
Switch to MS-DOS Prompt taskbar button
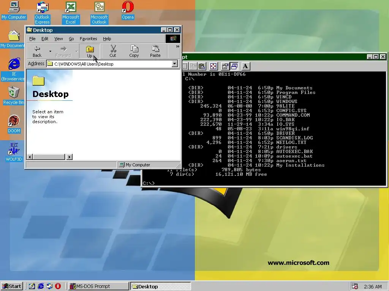pyautogui.click(x=99, y=286)
